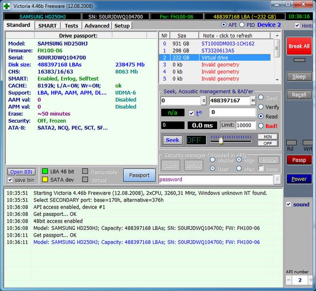Adjust the acoustic management slider
The height and width of the screenshot is (291, 316).
221,140
